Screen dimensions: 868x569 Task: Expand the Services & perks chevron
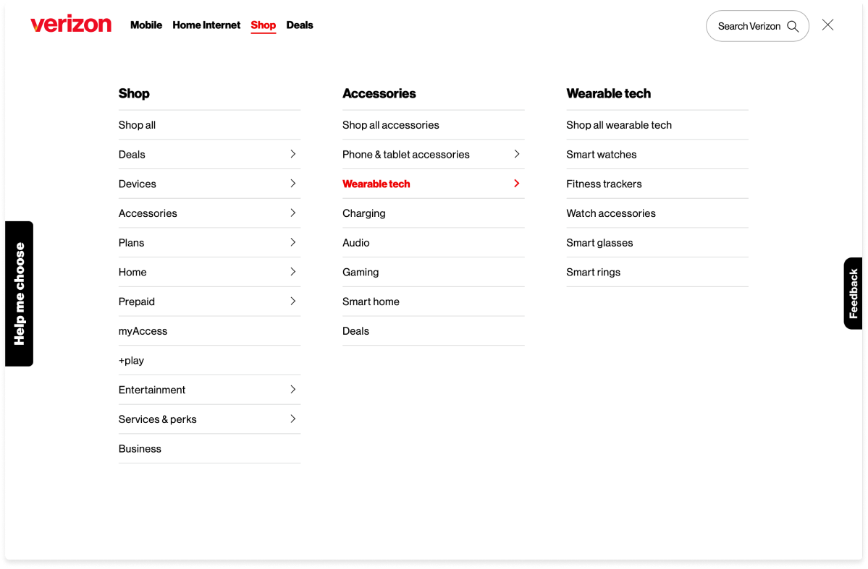293,419
